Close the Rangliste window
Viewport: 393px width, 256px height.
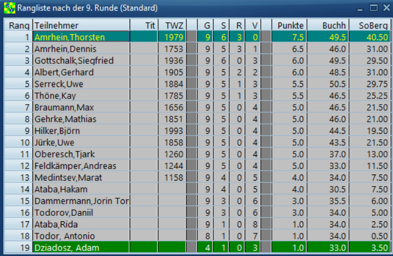(385, 8)
